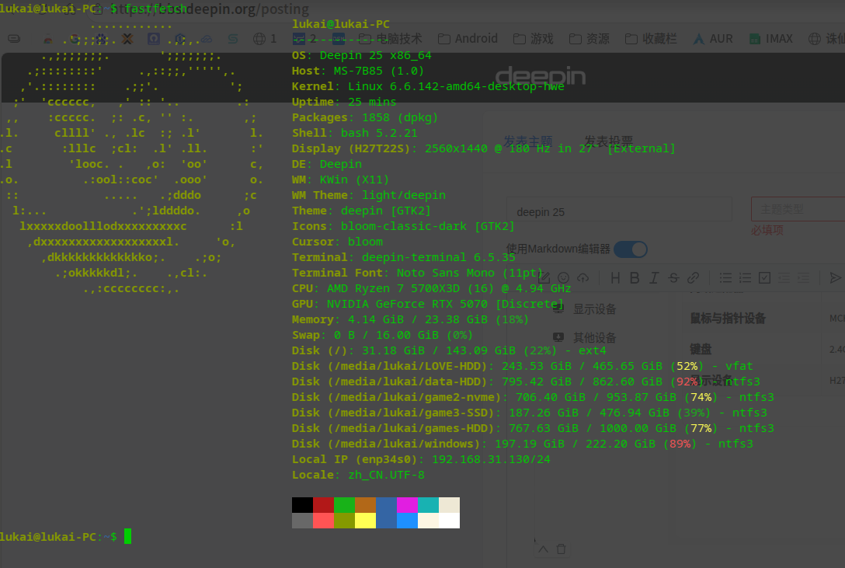This screenshot has height=568, width=845.
Task: Open the AUR bookmark
Action: click(713, 39)
